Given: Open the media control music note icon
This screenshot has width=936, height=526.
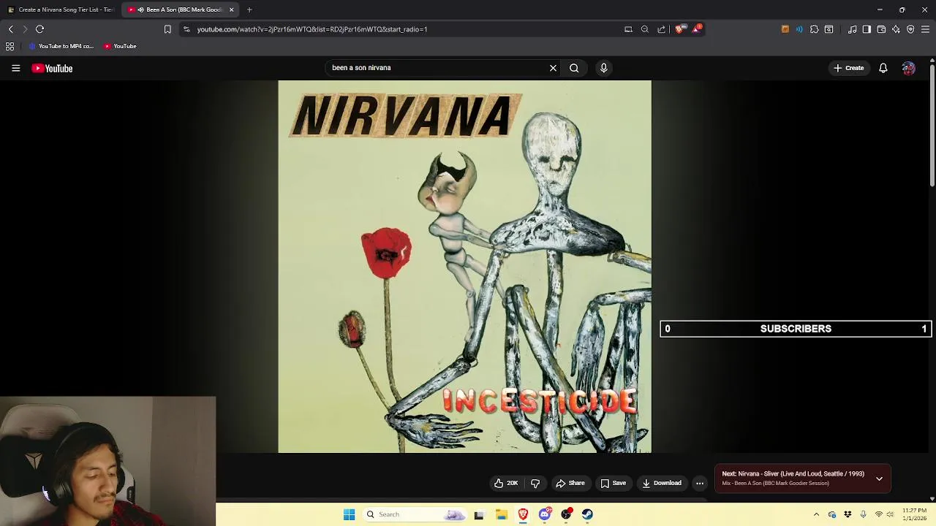Looking at the screenshot, I should (852, 29).
